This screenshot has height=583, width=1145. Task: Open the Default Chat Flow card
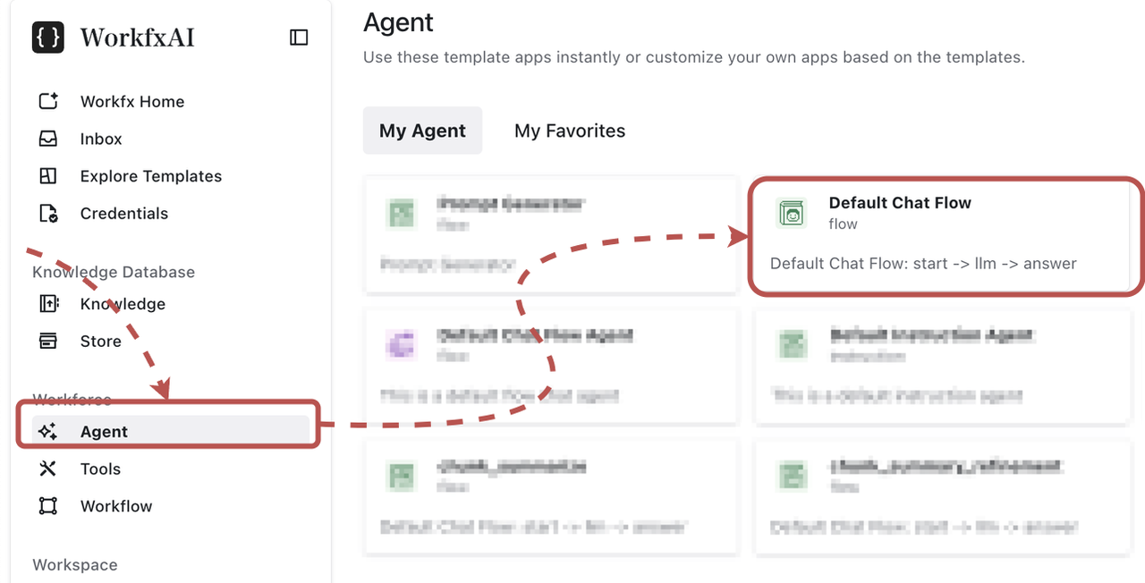coord(946,236)
